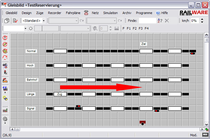Viewport: 210px width, 139px height.
Task: Click the single lightning bolt power icon
Action: (5, 44)
